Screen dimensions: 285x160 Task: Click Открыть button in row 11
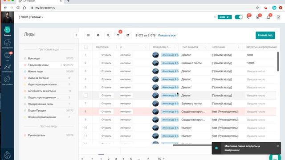tap(106, 136)
